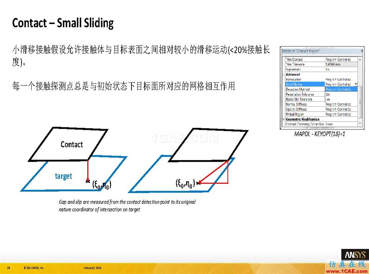Open the Small Sliding dropdown arrow
The width and height of the screenshot is (369, 274).
[x=356, y=84]
